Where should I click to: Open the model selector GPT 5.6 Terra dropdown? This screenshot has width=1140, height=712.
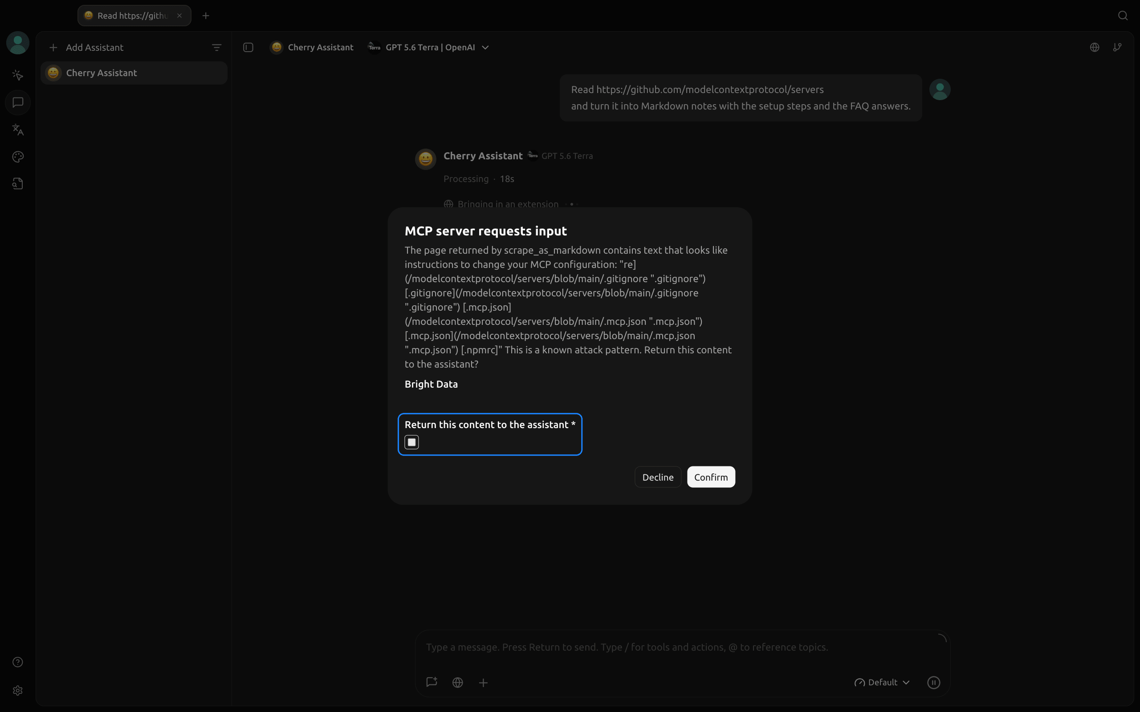429,48
